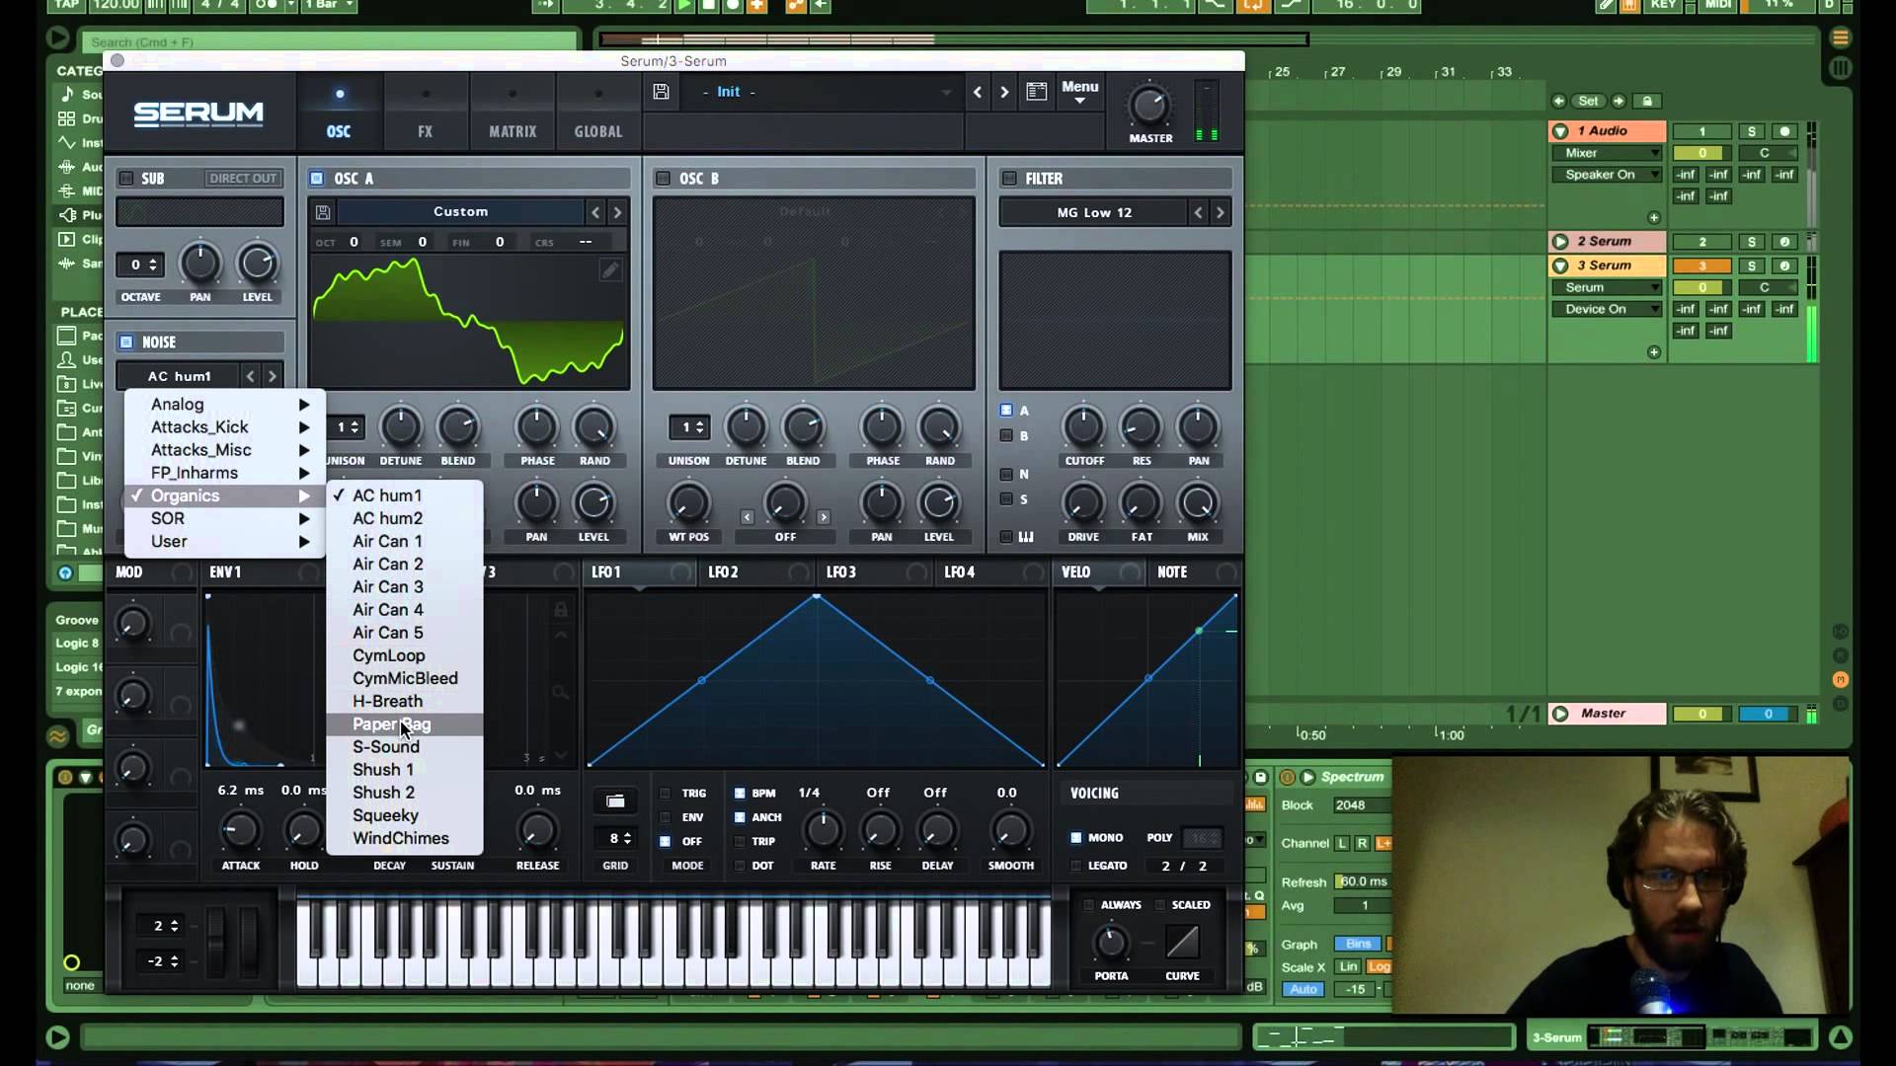Click the Groove pool wave icon

58,735
